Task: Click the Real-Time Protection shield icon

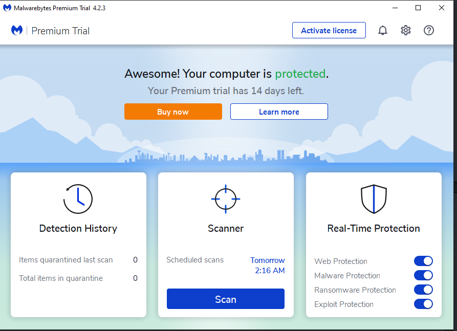Action: click(x=374, y=198)
